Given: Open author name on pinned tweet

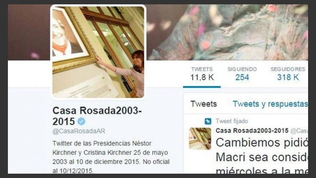Looking at the screenshot, I should point(252,131).
